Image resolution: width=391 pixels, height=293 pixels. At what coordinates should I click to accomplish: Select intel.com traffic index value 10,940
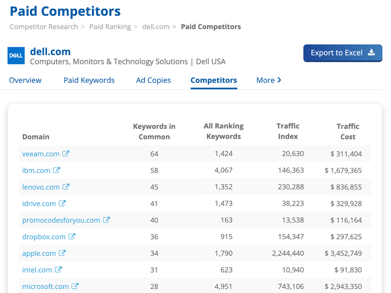pyautogui.click(x=293, y=270)
